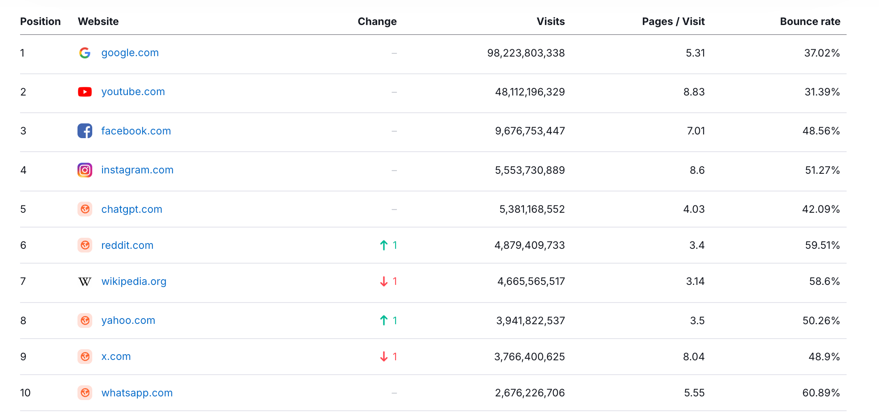879x414 pixels.
Task: Click the Wikipedia W icon
Action: pyautogui.click(x=85, y=282)
